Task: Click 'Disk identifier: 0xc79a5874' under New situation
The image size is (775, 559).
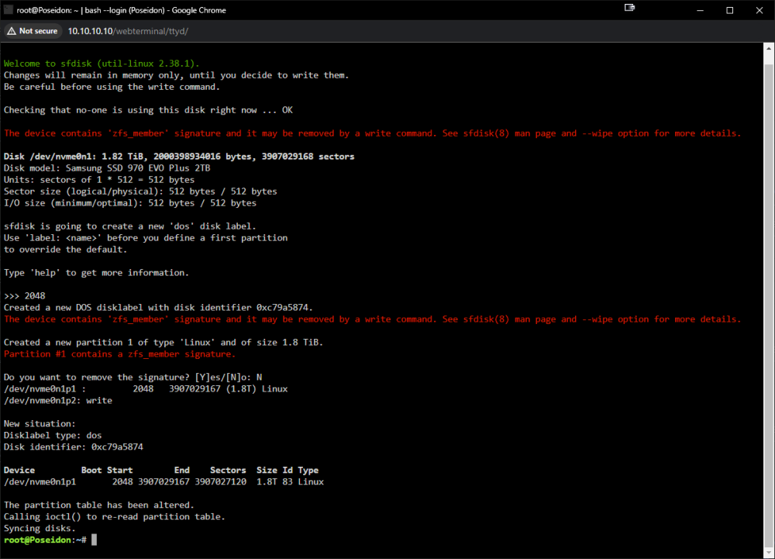Action: coord(73,447)
